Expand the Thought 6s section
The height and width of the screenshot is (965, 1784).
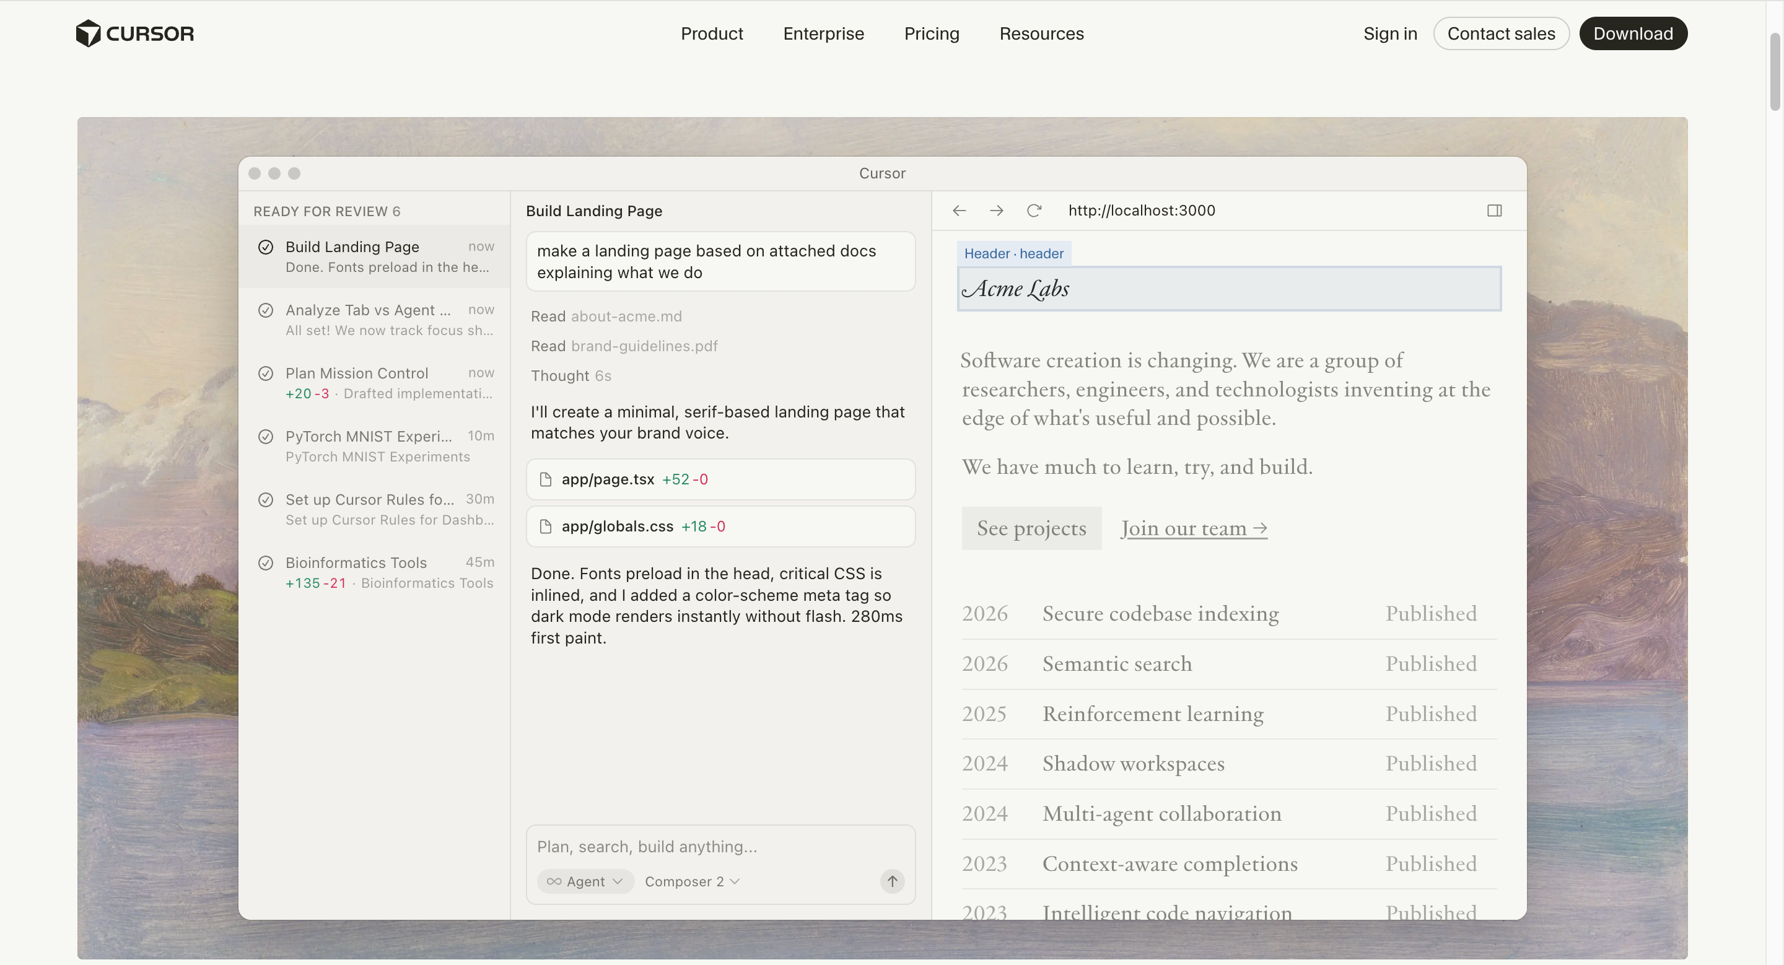click(x=571, y=376)
